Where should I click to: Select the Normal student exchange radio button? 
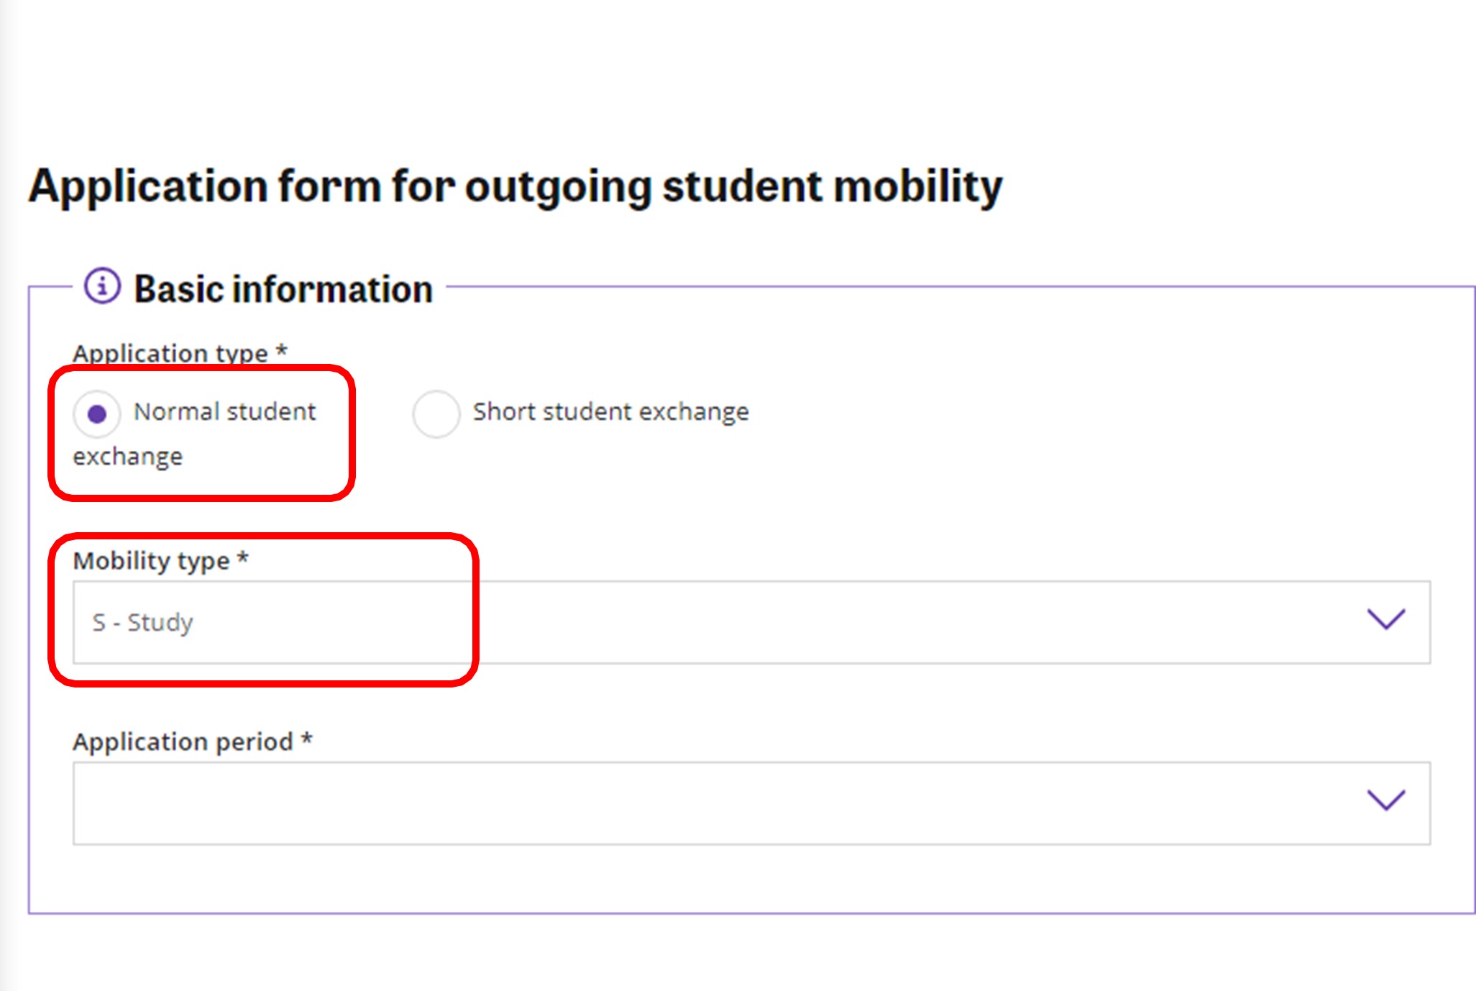(x=96, y=414)
